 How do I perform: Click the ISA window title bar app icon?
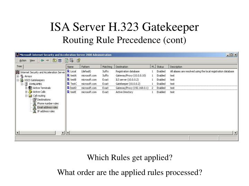coord(18,55)
